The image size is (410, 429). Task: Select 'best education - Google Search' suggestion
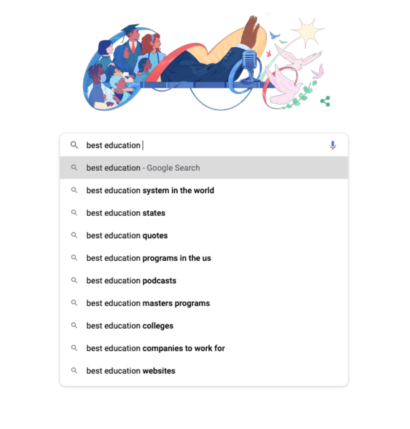pyautogui.click(x=204, y=168)
